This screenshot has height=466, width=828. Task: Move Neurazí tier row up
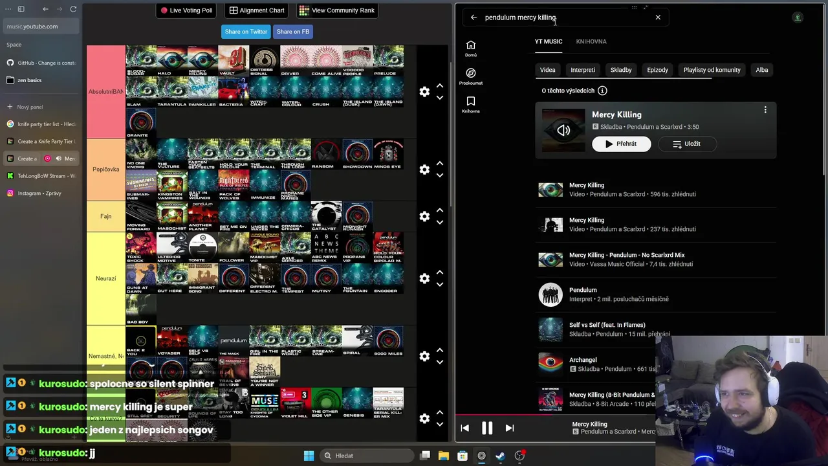[x=440, y=272]
